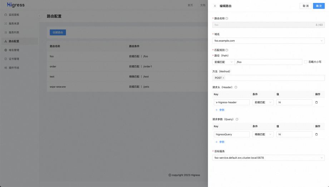Delete the higressQuery row via trash icon
This screenshot has height=187, width=329.
(316, 134)
